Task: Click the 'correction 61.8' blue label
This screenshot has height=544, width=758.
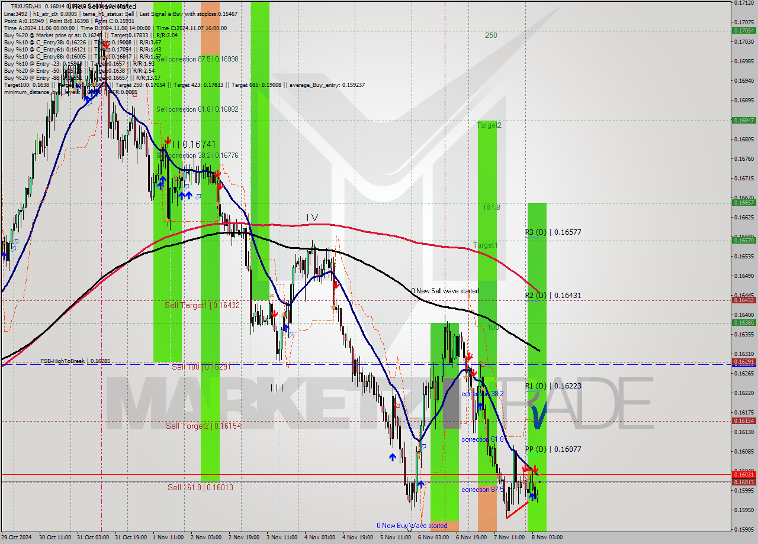Action: coord(483,439)
